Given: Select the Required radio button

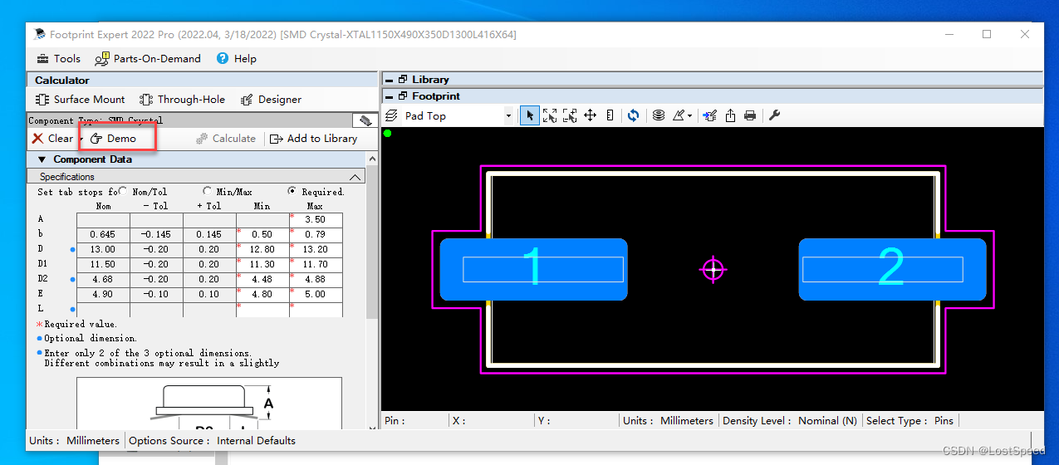Looking at the screenshot, I should tap(292, 191).
